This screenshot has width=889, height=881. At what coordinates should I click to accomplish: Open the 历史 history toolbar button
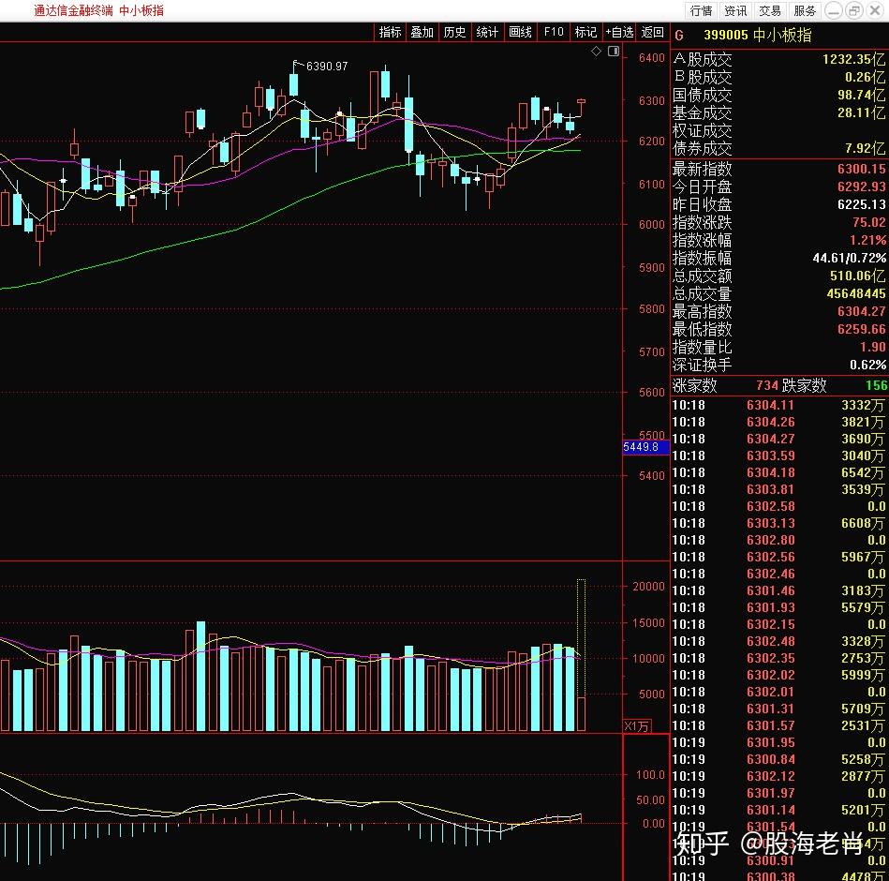click(x=454, y=33)
